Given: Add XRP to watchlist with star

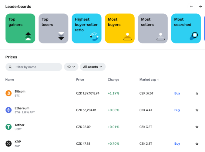Looking at the screenshot, I should click(197, 143).
